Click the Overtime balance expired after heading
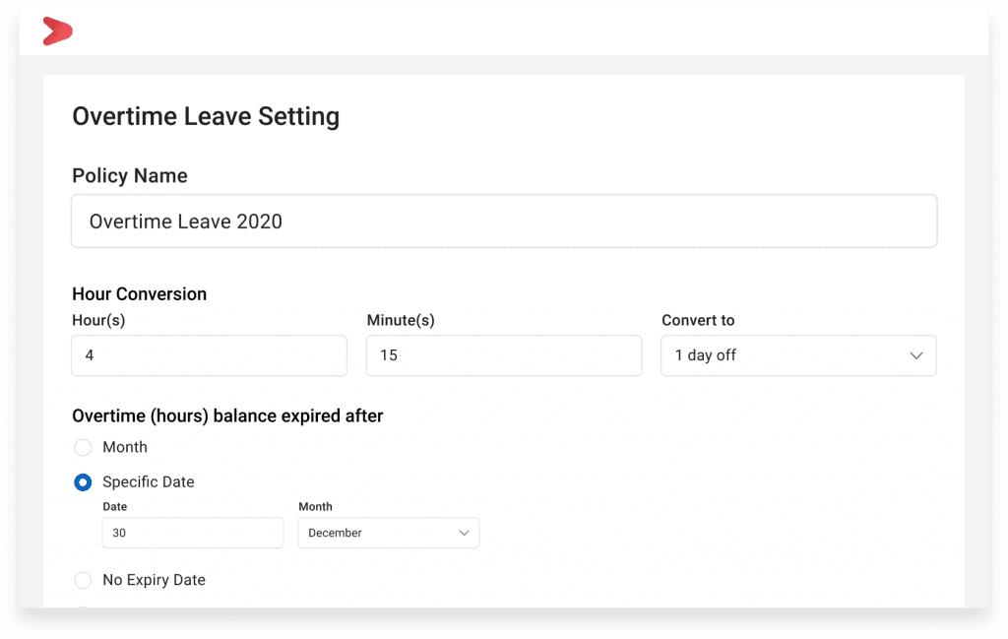This screenshot has height=639, width=1008. point(227,415)
